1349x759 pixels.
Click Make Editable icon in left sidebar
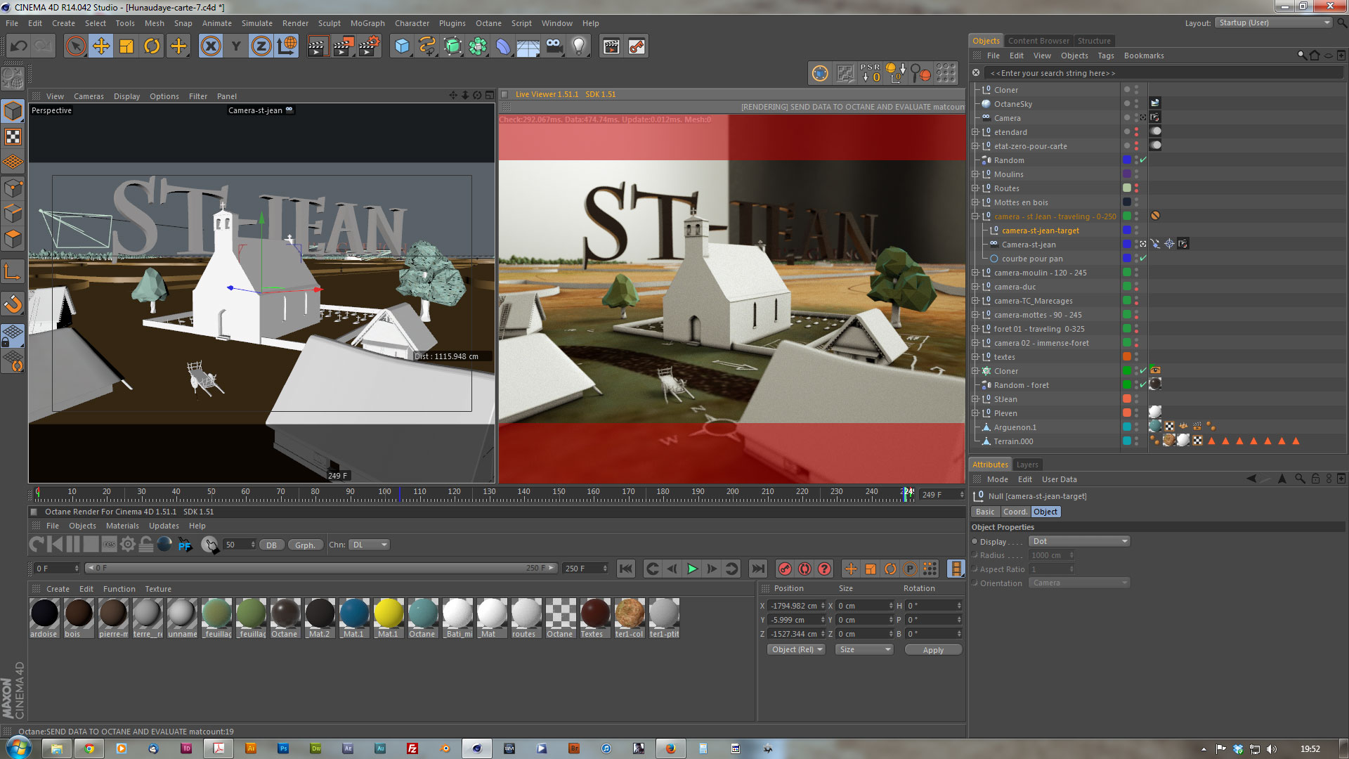13,77
